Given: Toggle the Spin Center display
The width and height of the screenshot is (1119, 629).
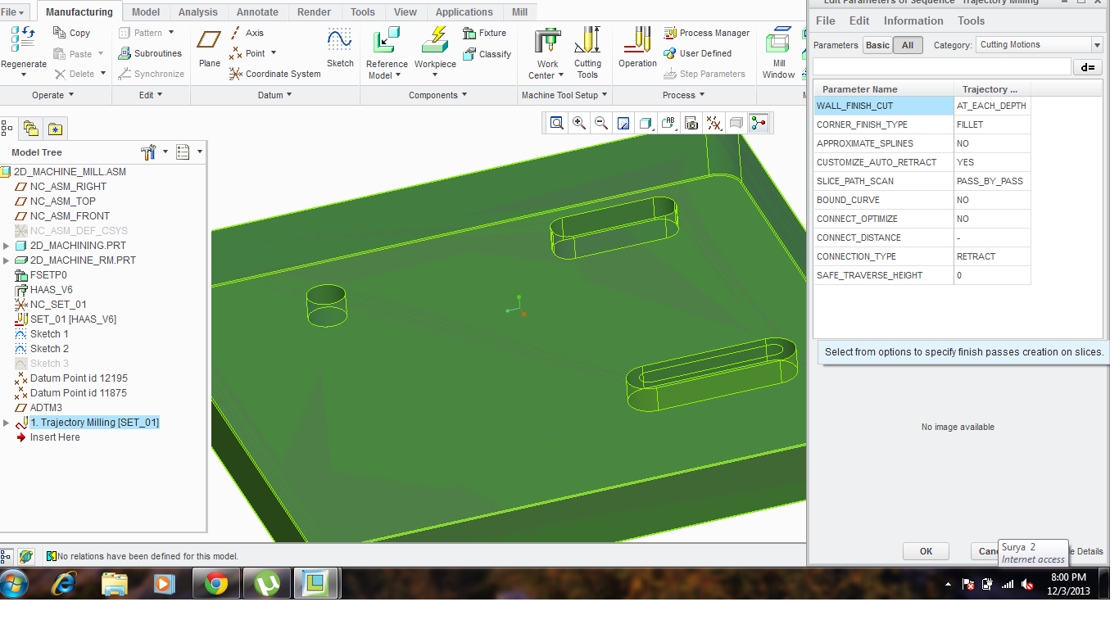Looking at the screenshot, I should point(759,123).
